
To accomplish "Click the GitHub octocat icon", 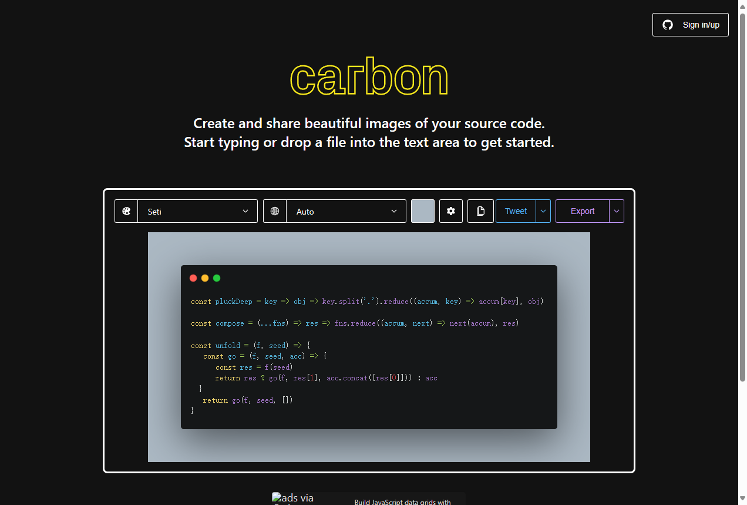I will 667,25.
